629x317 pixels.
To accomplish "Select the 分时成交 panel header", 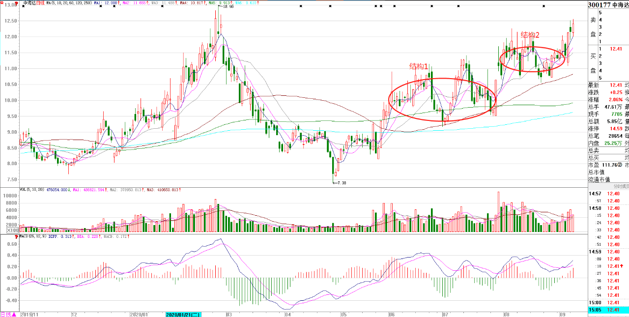I will tap(621, 186).
